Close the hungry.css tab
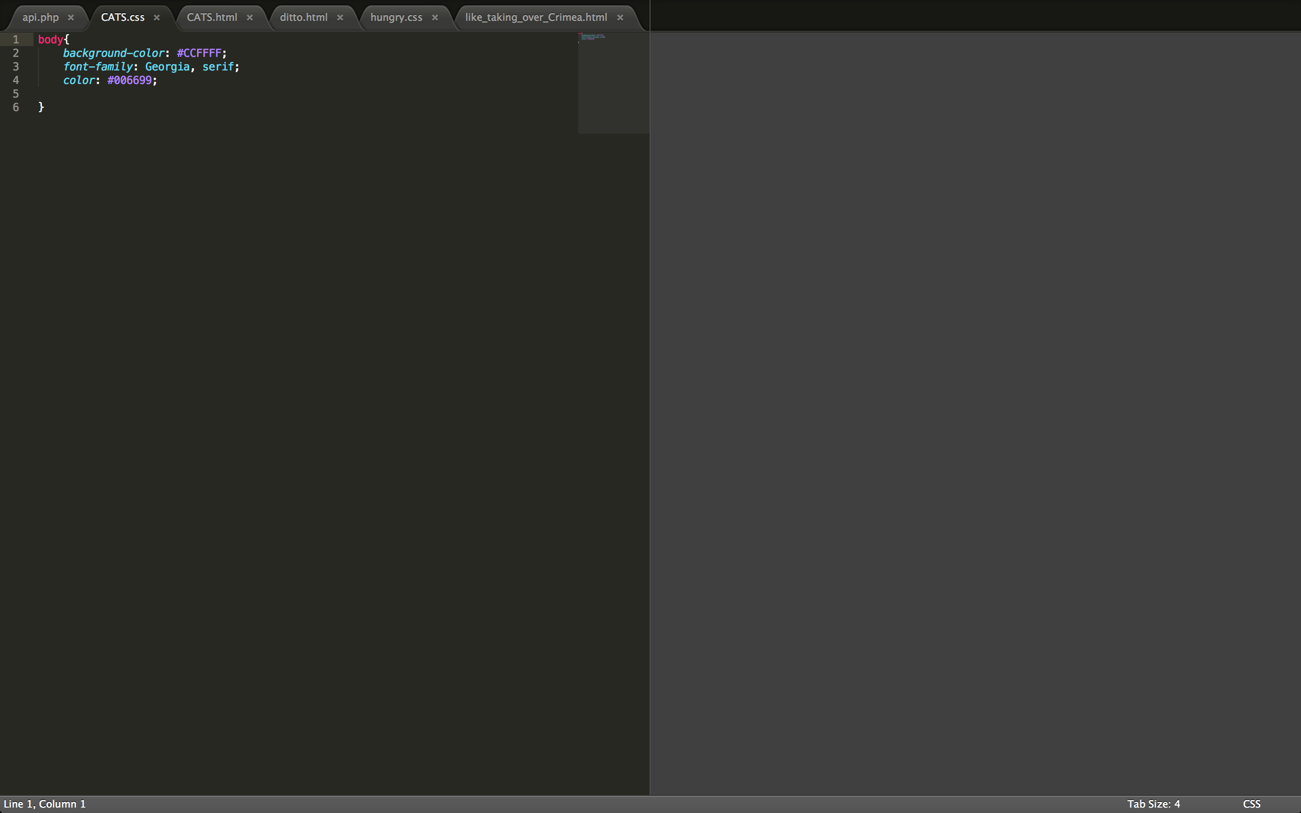This screenshot has height=813, width=1301. click(x=435, y=18)
